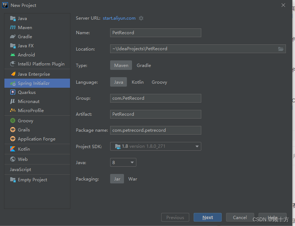
Task: Select Quarkus label in sidebar
Action: [27, 92]
